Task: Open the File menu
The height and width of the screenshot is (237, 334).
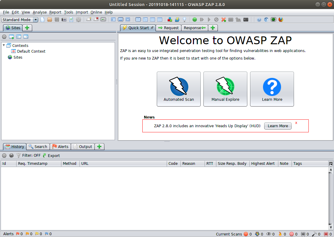Action: point(6,12)
